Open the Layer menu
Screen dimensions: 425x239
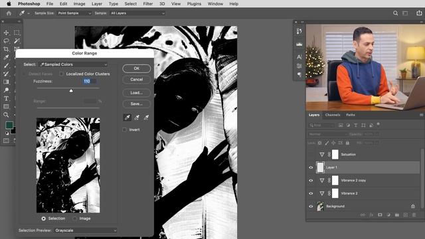click(97, 4)
